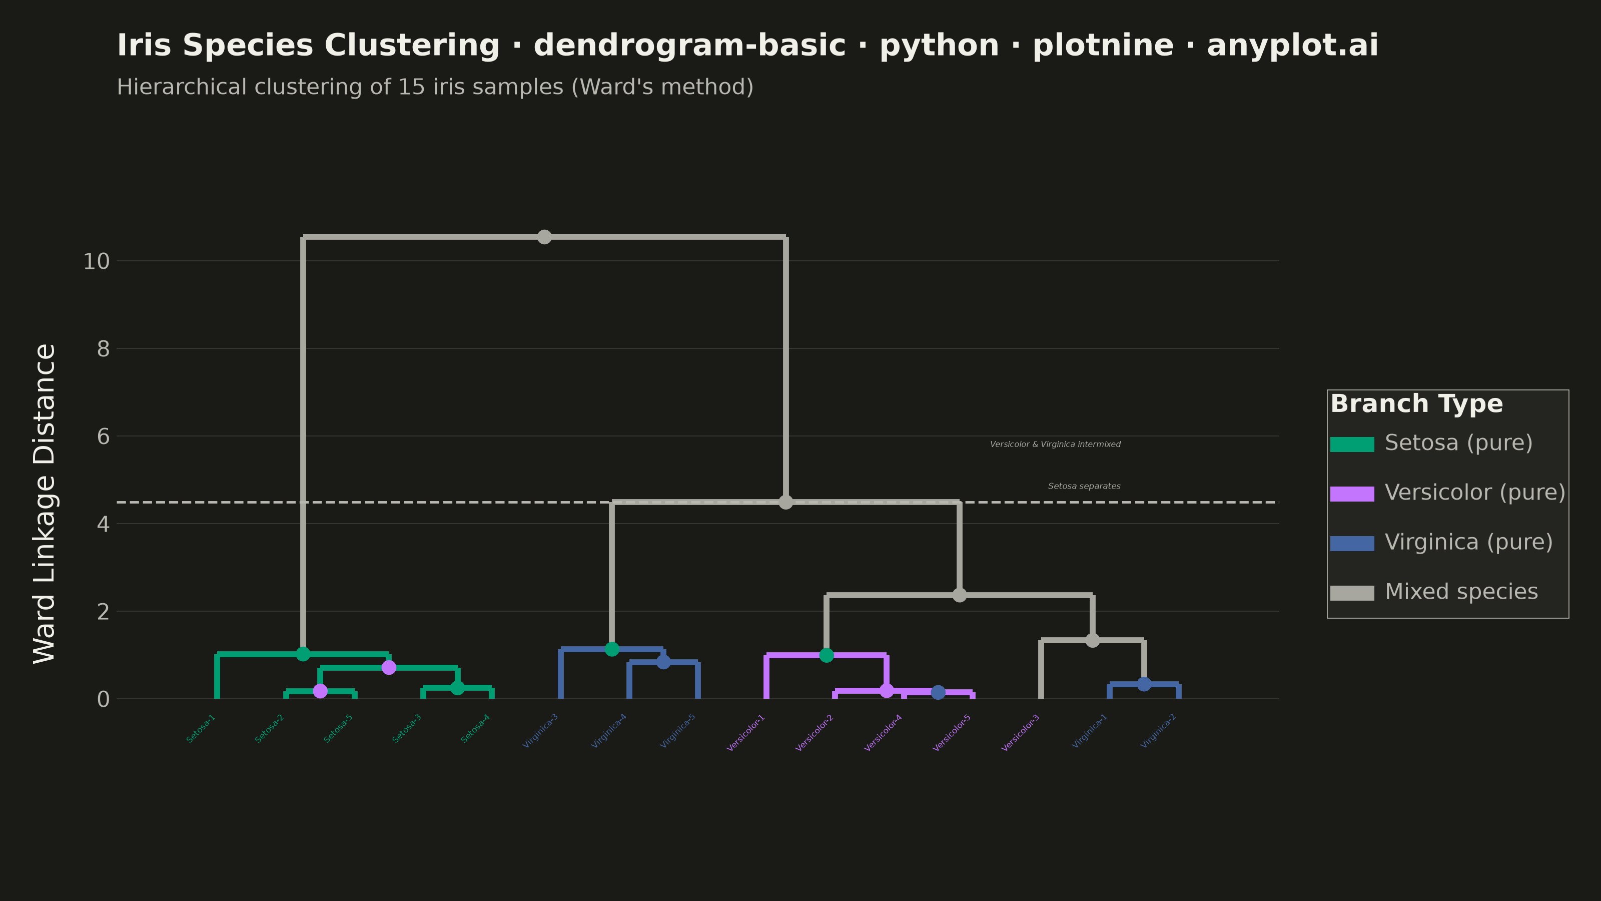Image resolution: width=1601 pixels, height=901 pixels.
Task: Click the blue Virginica (pure) legend swatch
Action: click(1352, 544)
